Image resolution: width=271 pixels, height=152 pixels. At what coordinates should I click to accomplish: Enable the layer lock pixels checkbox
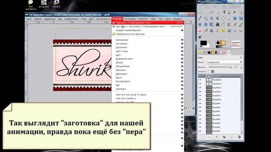click(x=209, y=71)
